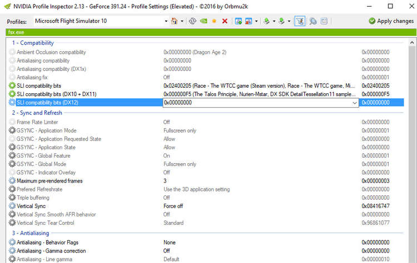
Task: Click the Microsoft Flight Simulator 10 profile field
Action: pos(98,21)
